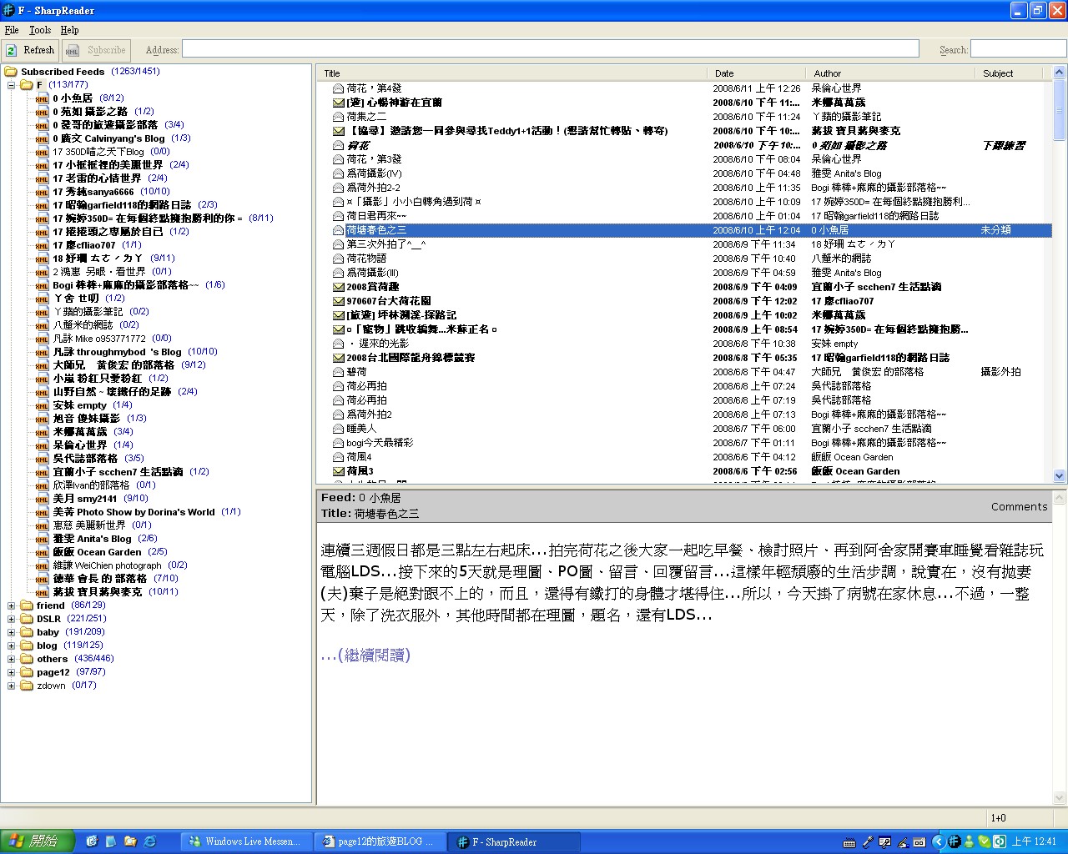Image resolution: width=1068 pixels, height=854 pixels.
Task: Click envelope icon of 荷花，第4發 article
Action: [x=339, y=88]
